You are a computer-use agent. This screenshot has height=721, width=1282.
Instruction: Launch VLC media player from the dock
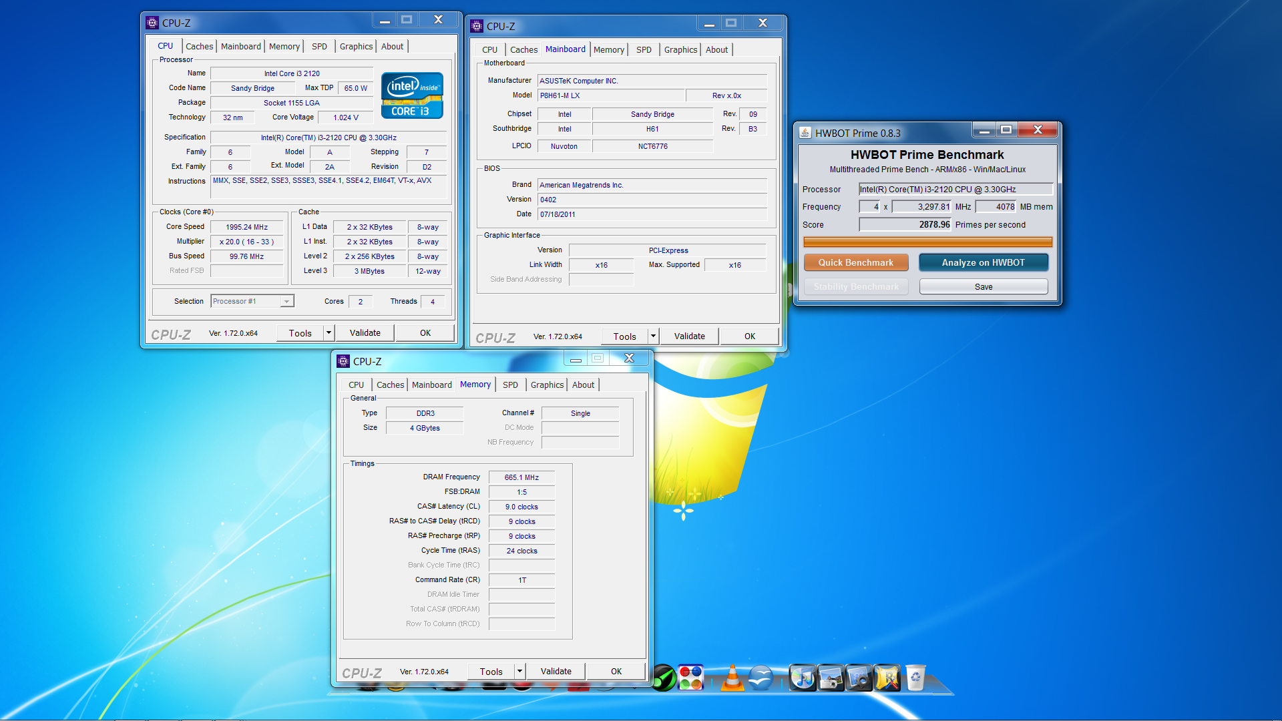coord(732,678)
